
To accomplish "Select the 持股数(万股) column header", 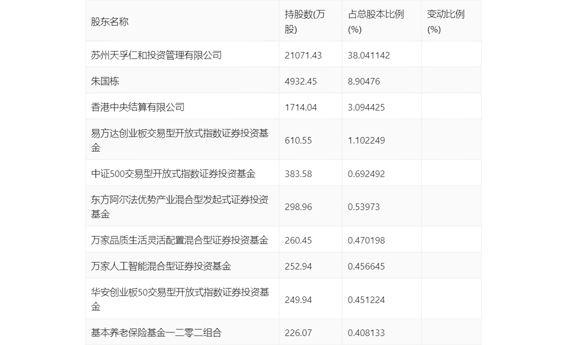I will tap(305, 21).
